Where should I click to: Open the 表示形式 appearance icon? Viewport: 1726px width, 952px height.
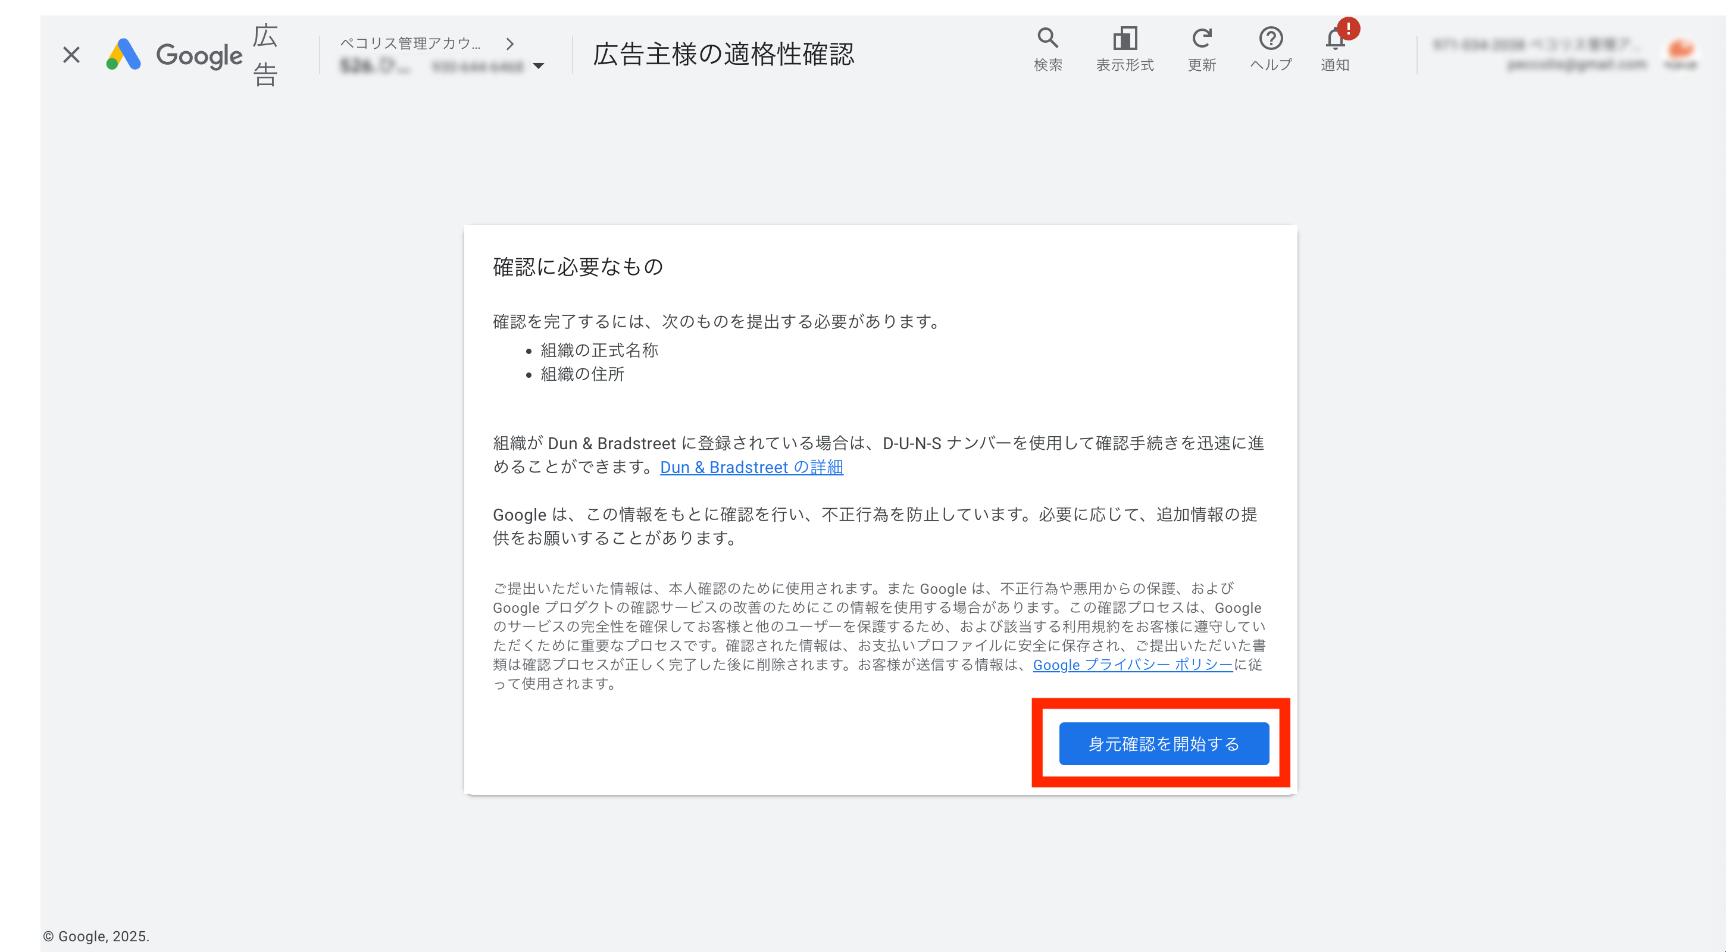coord(1124,39)
